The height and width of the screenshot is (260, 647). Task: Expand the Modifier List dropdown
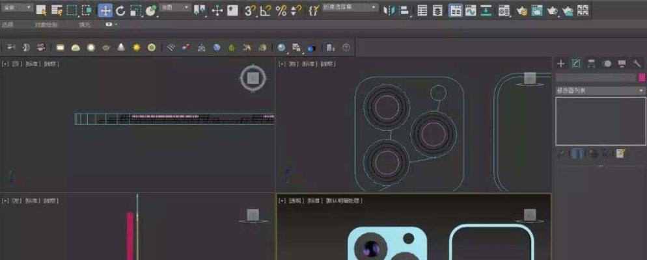tap(600, 90)
